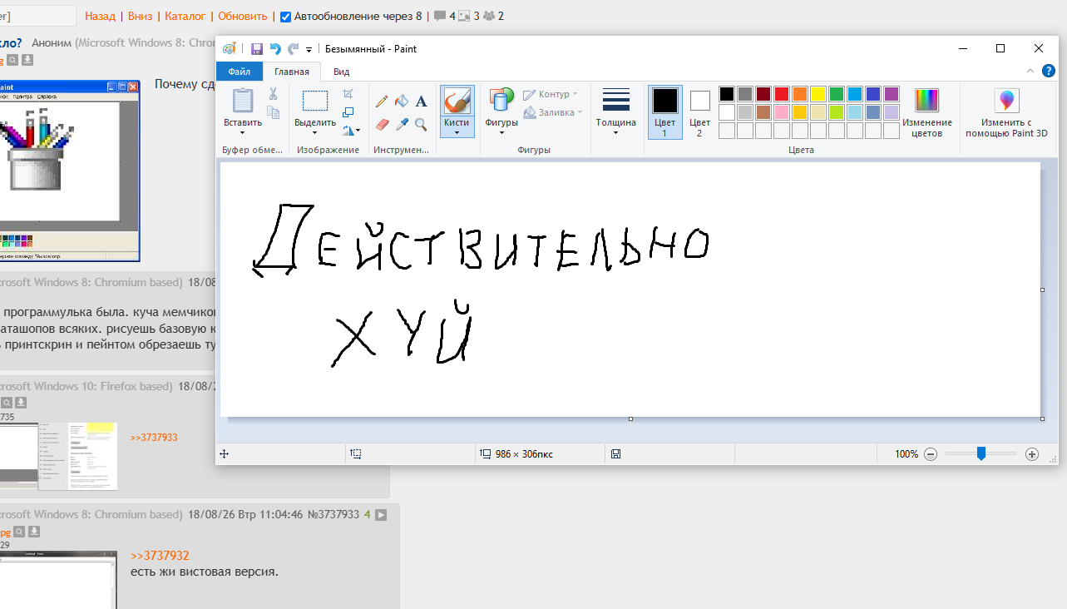Click the Paint app icon in title bar
Viewport: 1067px width, 609px height.
pyautogui.click(x=230, y=49)
